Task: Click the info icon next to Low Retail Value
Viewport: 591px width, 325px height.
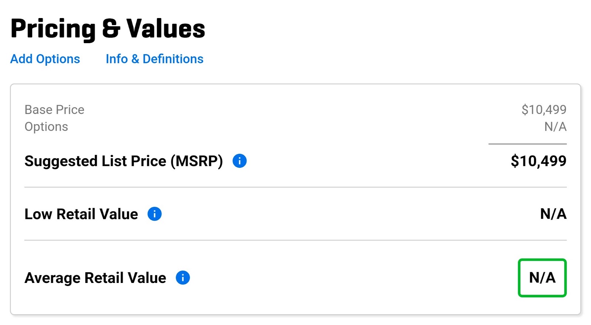Action: click(154, 214)
